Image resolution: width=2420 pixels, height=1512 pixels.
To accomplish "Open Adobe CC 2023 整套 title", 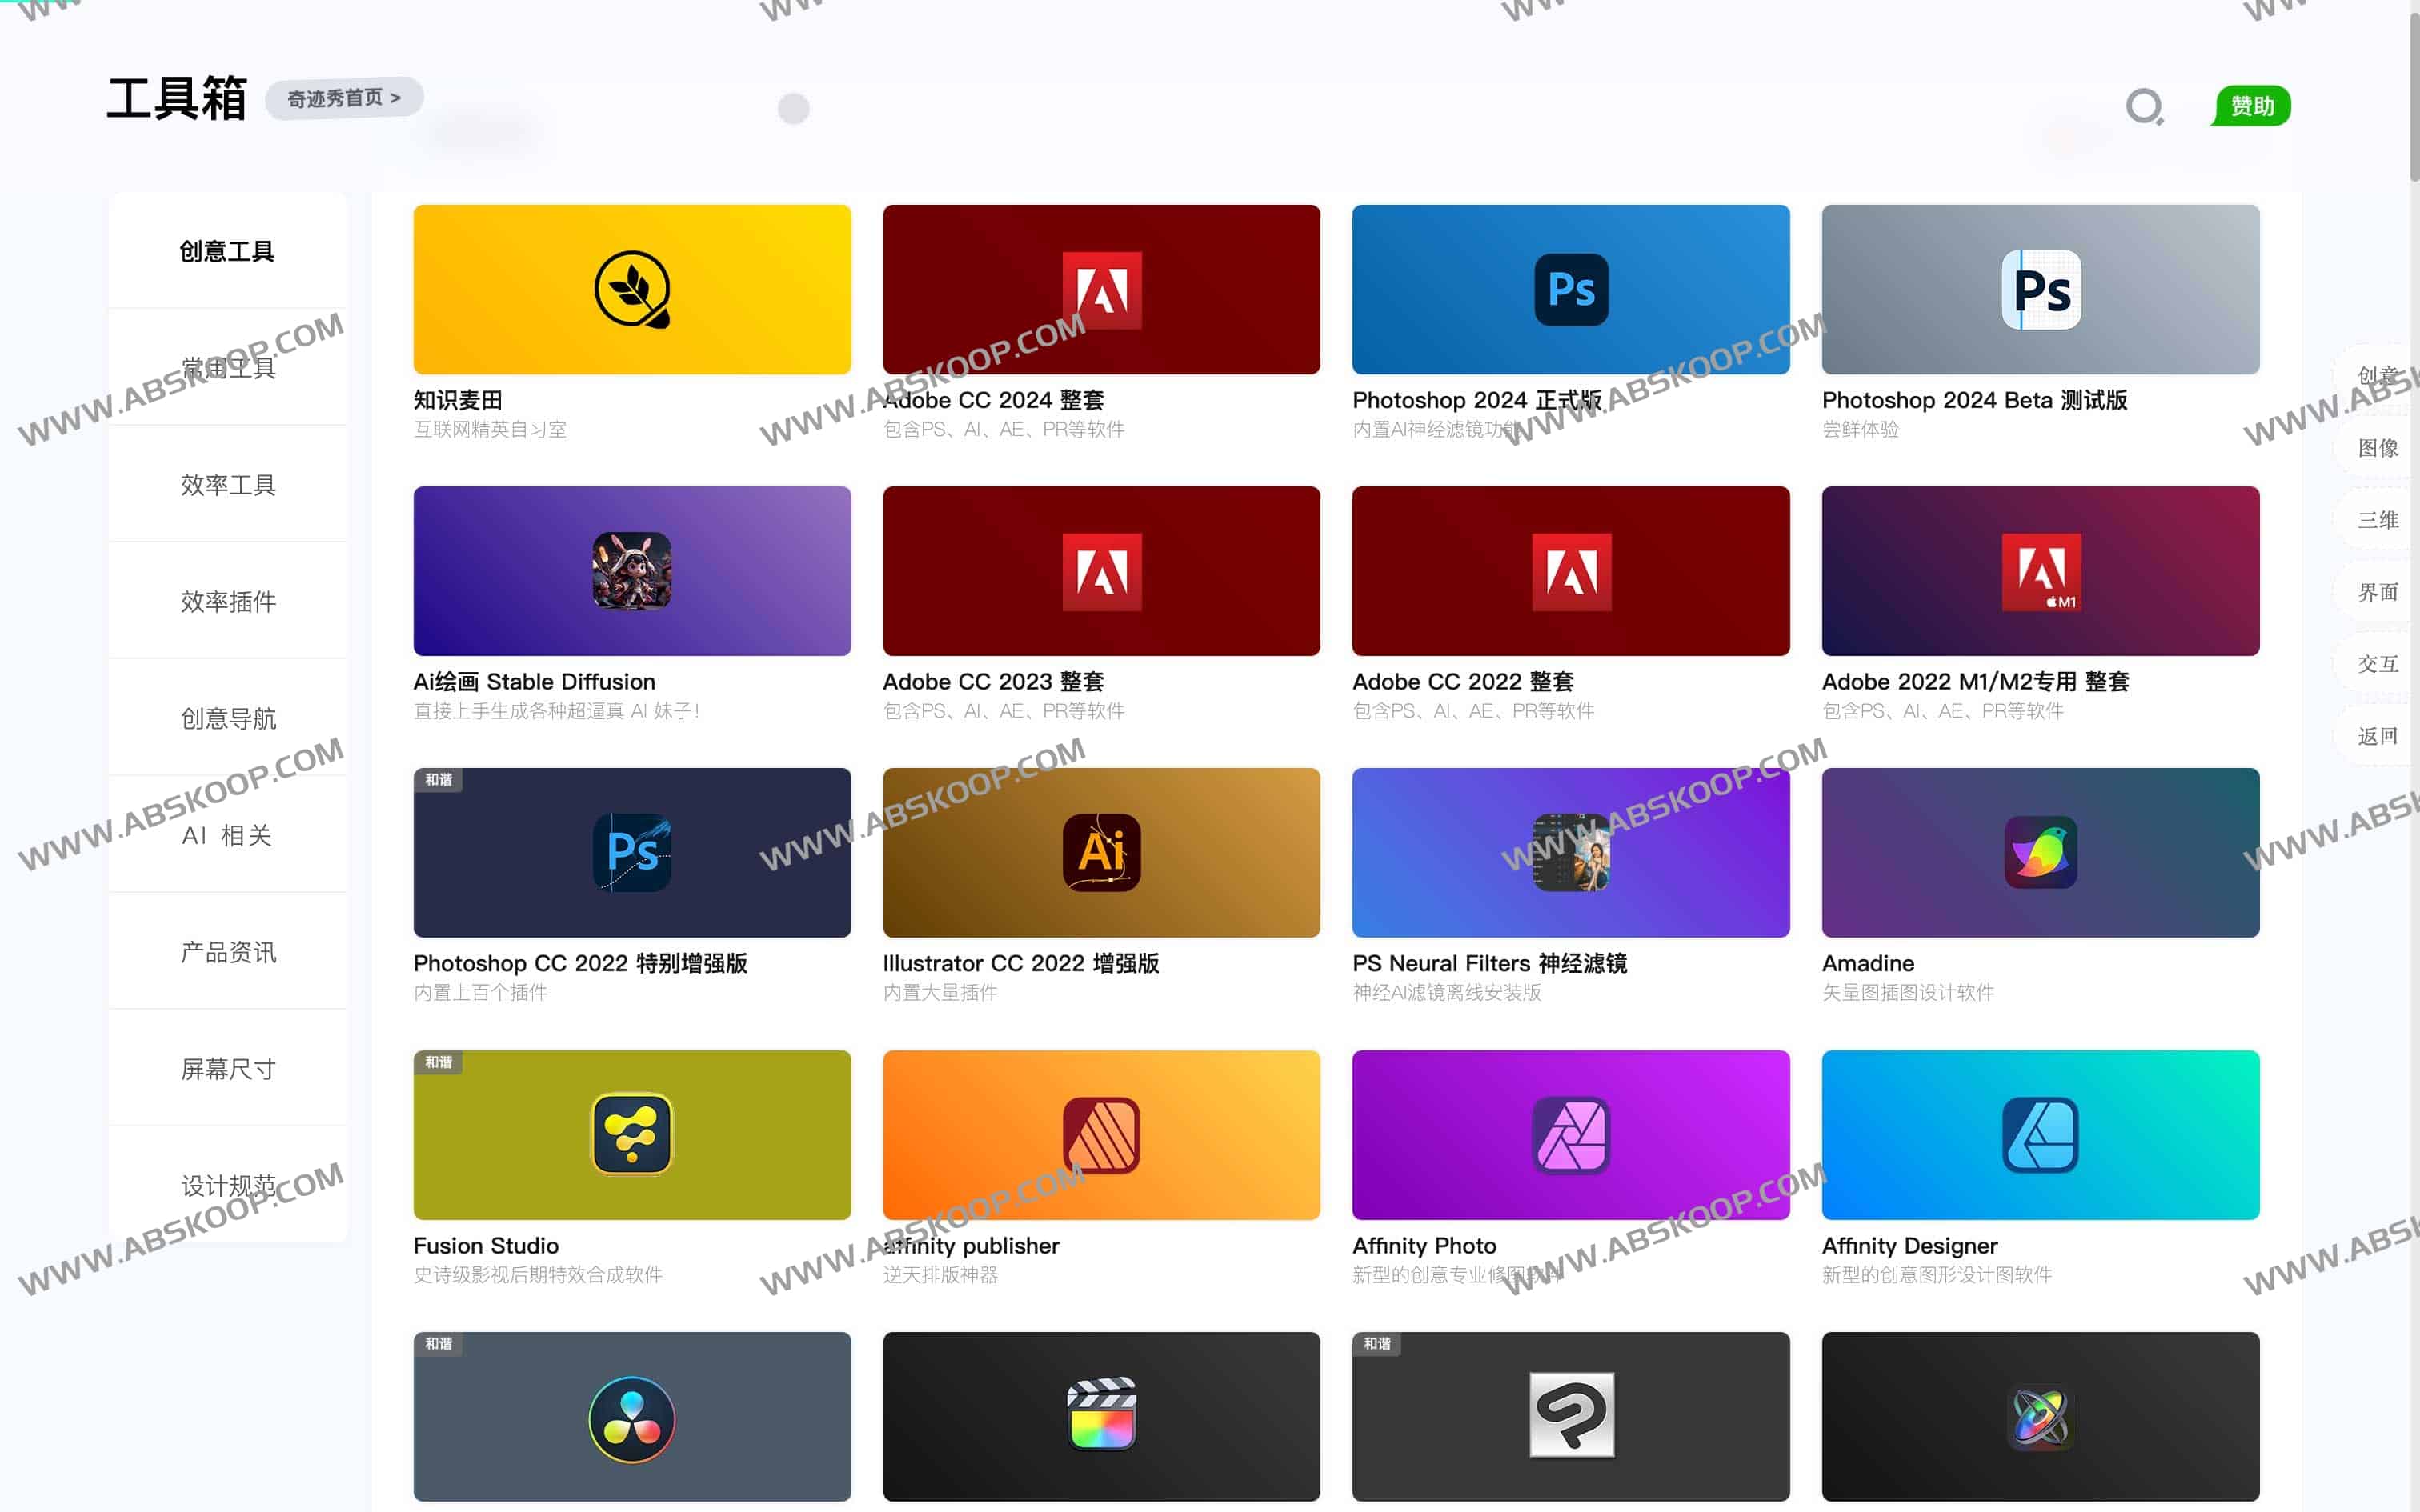I will (x=993, y=682).
